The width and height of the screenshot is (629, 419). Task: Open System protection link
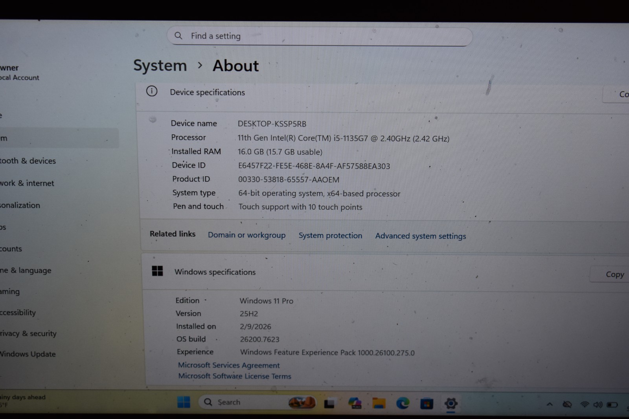330,235
